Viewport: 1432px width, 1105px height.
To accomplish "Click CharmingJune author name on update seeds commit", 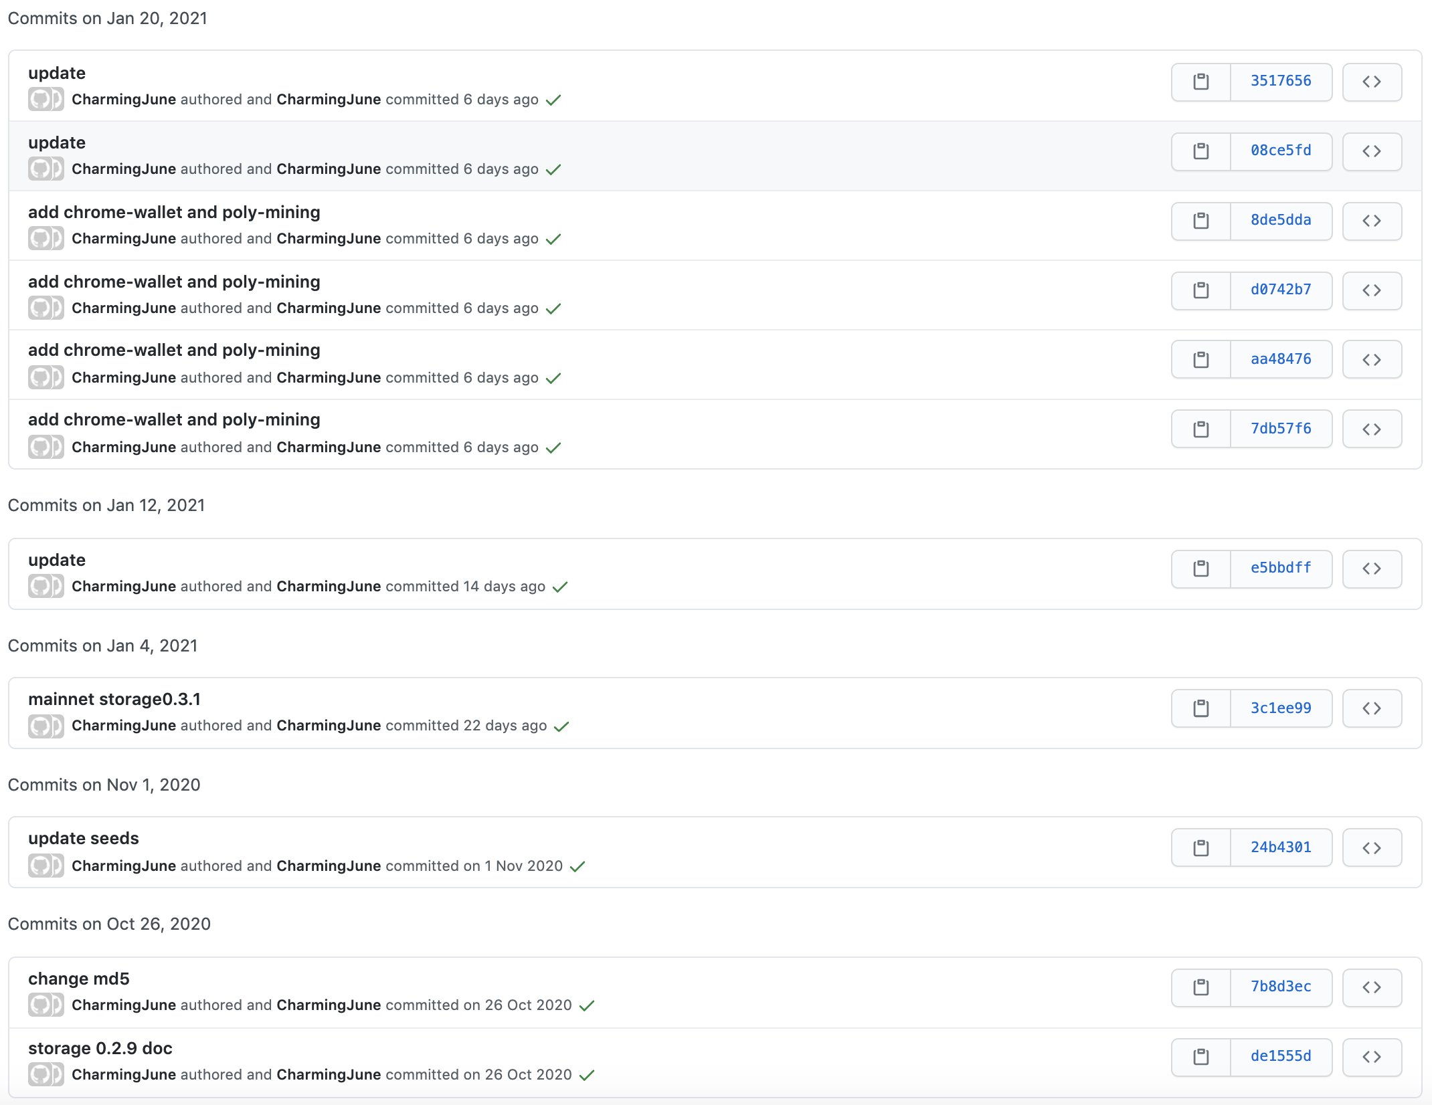I will point(124,866).
